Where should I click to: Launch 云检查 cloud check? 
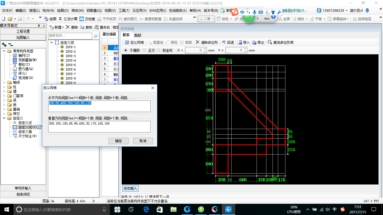click(x=87, y=19)
